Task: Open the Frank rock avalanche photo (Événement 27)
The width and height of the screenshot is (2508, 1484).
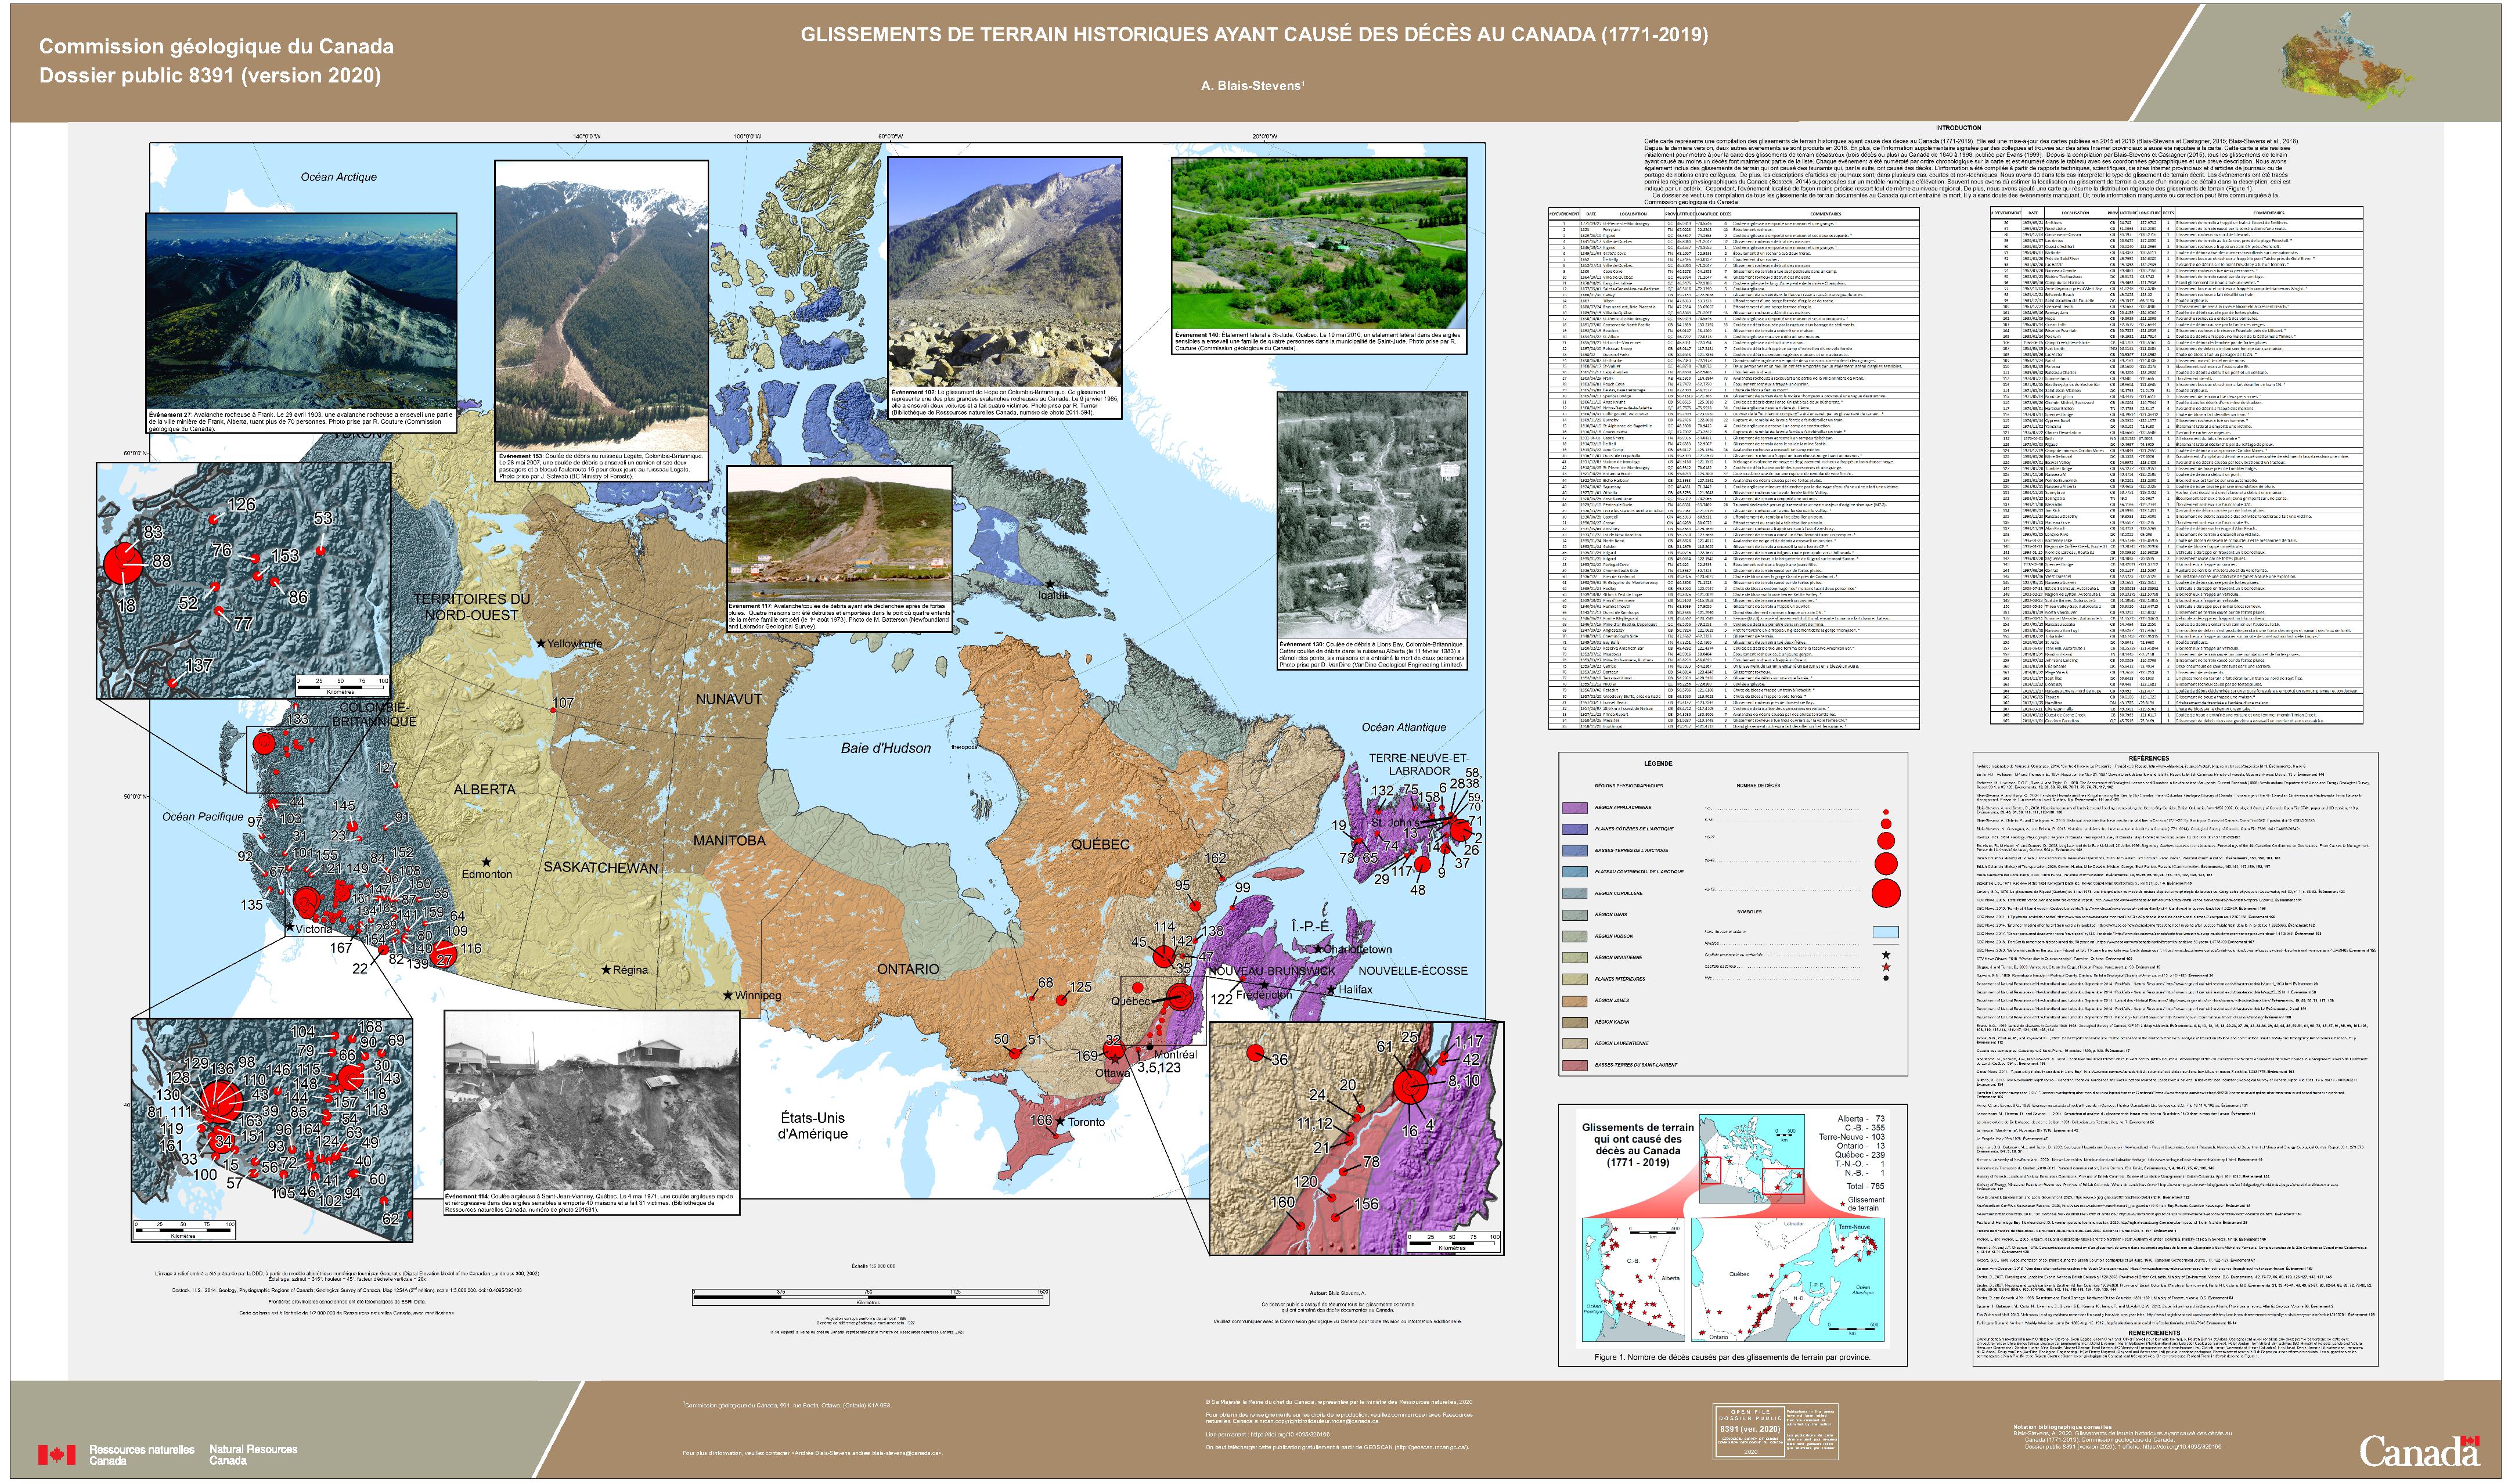Action: 301,311
